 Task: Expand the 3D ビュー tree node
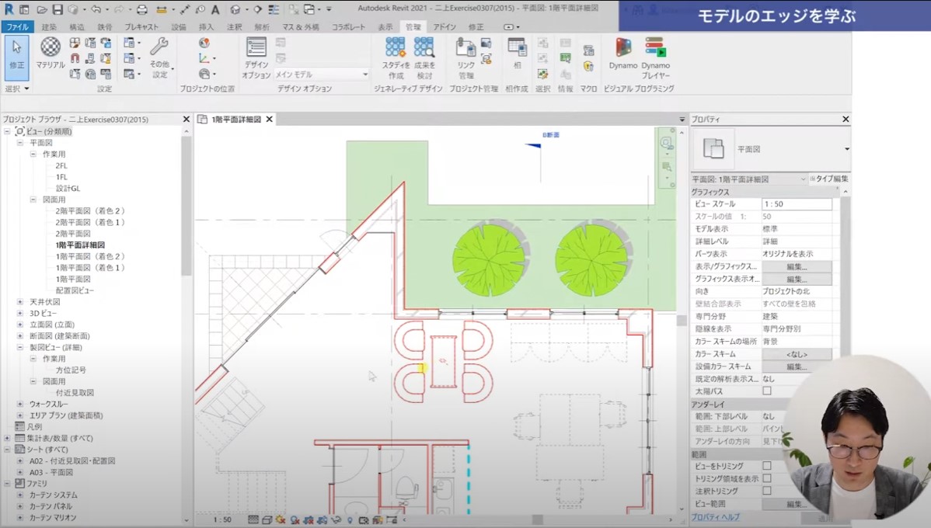tap(20, 313)
